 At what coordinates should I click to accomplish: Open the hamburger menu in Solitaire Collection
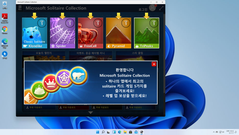pyautogui.click(x=20, y=8)
